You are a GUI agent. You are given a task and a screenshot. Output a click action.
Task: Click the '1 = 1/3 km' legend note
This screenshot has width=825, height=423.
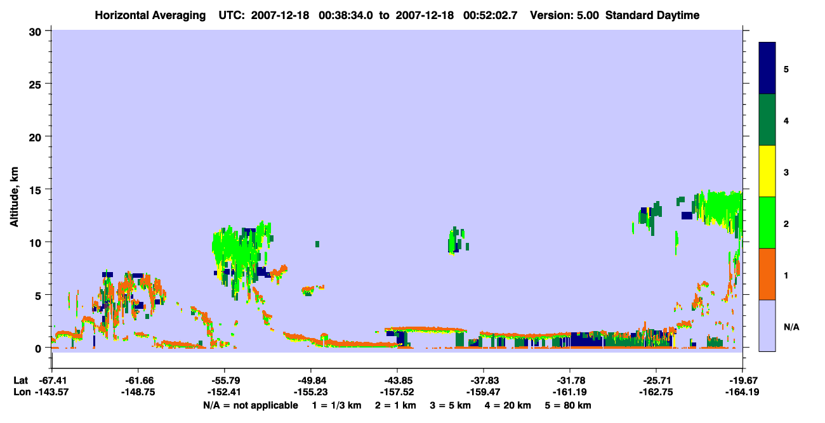[337, 405]
